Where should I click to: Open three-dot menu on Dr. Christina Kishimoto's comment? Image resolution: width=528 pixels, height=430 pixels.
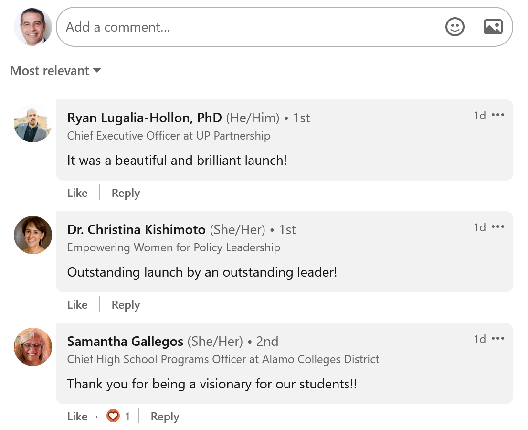pyautogui.click(x=498, y=227)
